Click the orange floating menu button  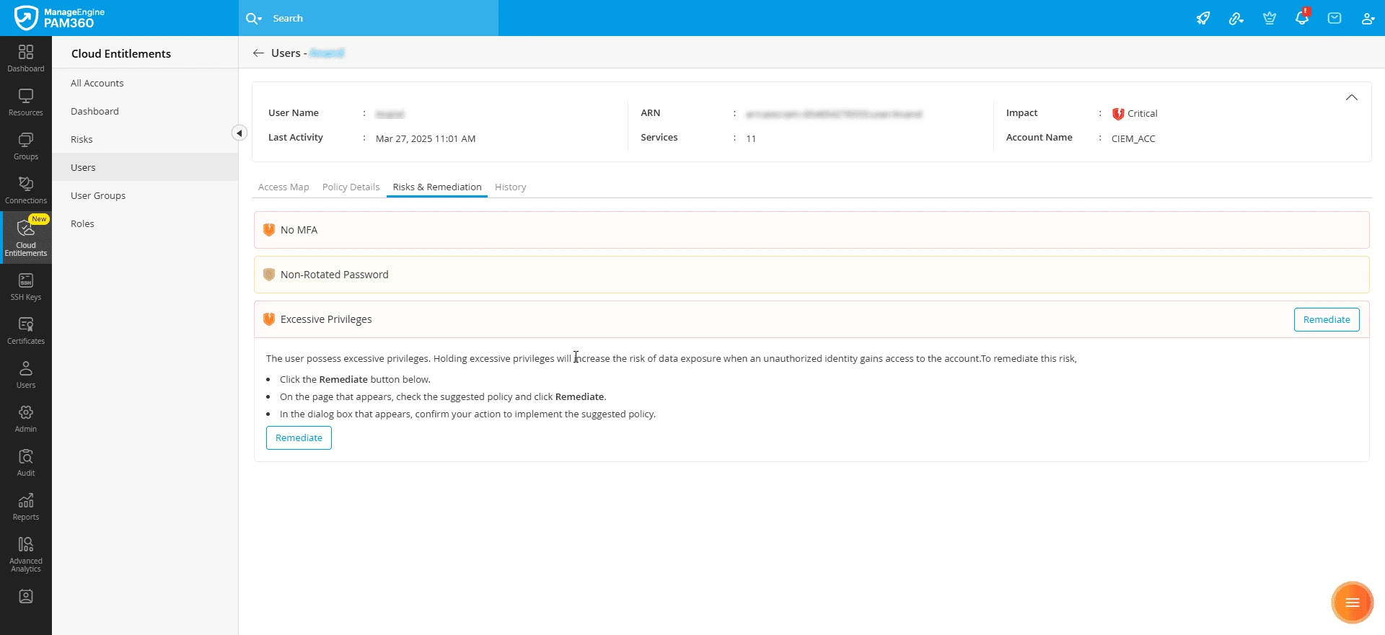click(x=1352, y=603)
